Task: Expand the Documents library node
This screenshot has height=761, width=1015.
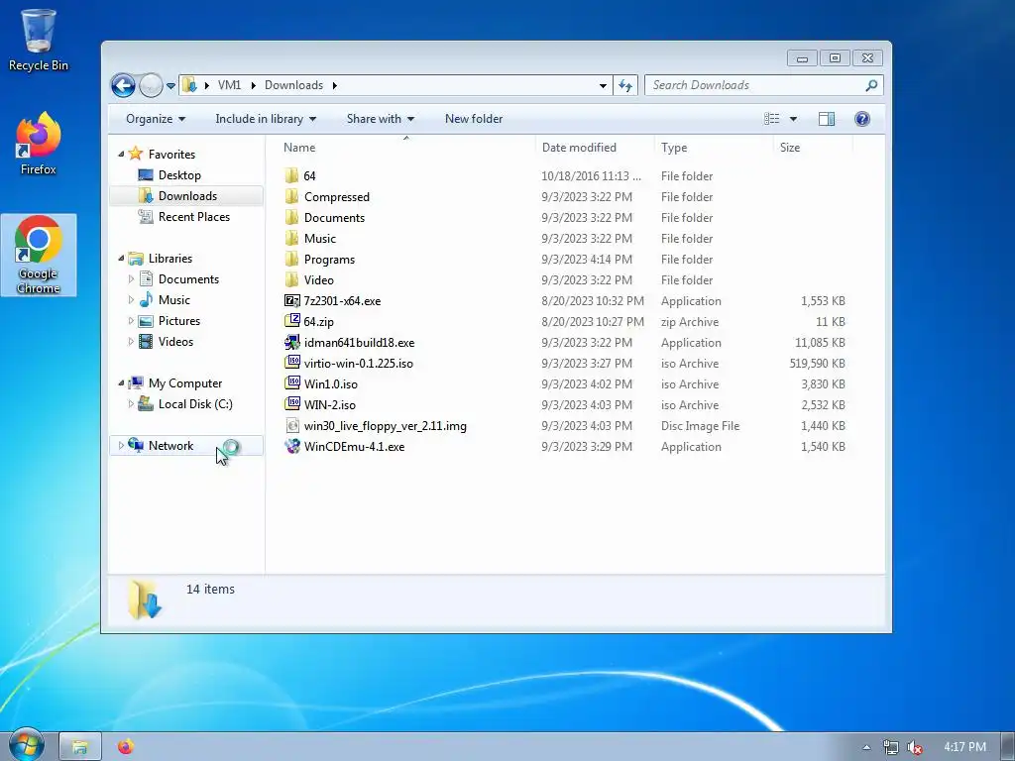Action: [131, 278]
